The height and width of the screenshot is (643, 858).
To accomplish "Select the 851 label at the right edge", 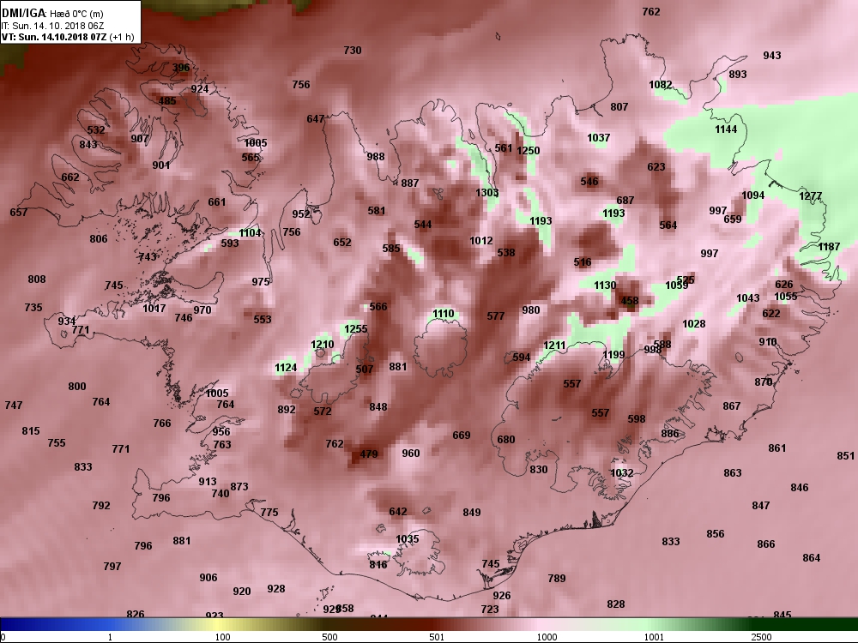I will [x=845, y=456].
